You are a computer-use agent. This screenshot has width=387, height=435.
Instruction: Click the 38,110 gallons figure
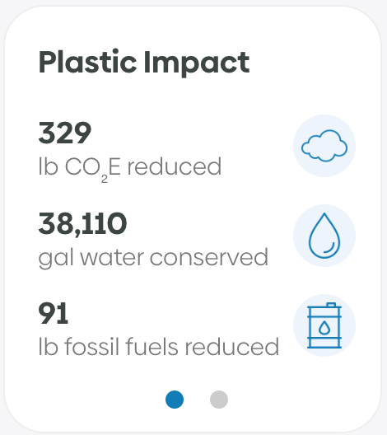coord(82,224)
